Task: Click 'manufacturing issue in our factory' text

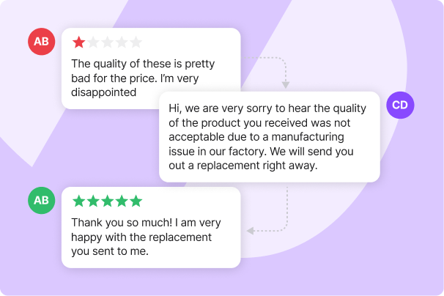Action: point(256,144)
